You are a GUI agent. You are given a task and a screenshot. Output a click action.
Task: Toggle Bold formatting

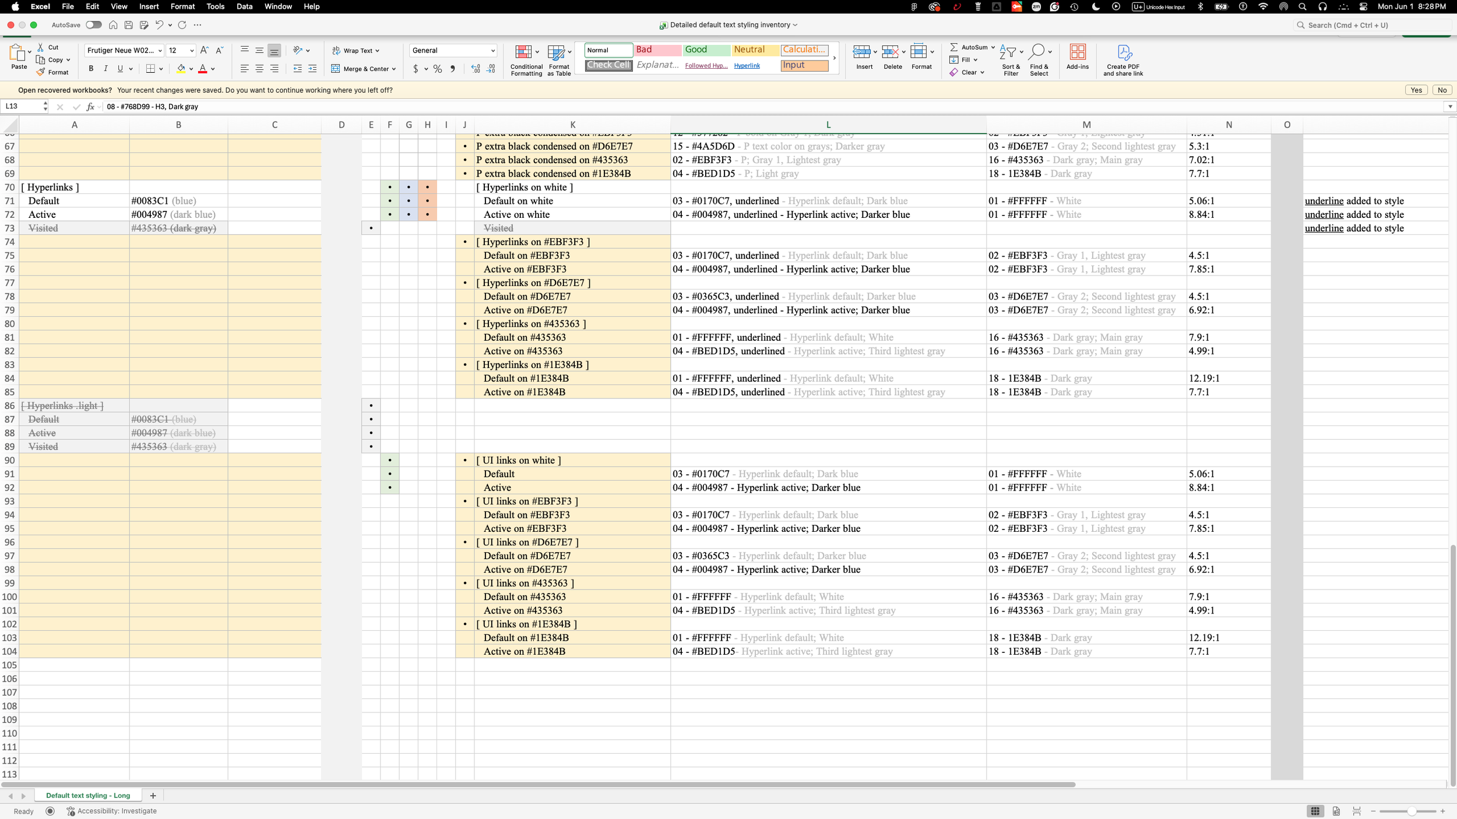point(91,69)
